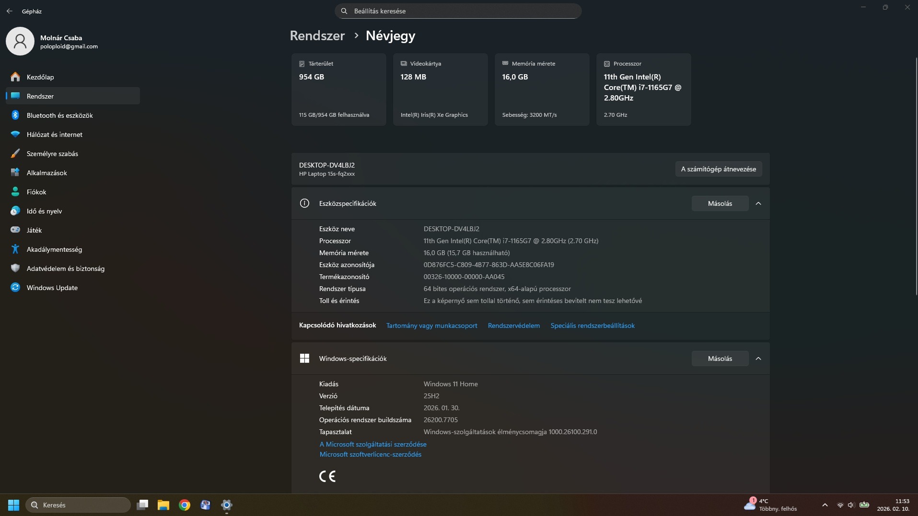
Task: Click the 16,0 GB (15,7 GB használható) value
Action: [466, 253]
